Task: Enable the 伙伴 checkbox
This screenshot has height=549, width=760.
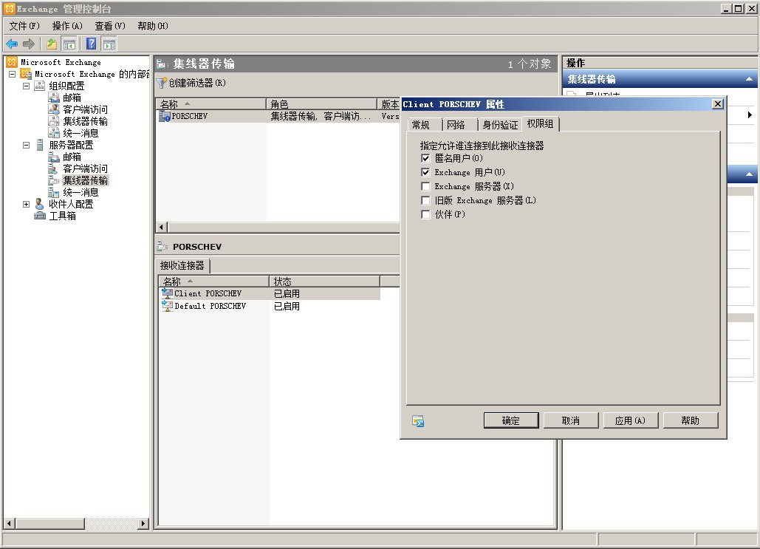Action: [x=425, y=214]
